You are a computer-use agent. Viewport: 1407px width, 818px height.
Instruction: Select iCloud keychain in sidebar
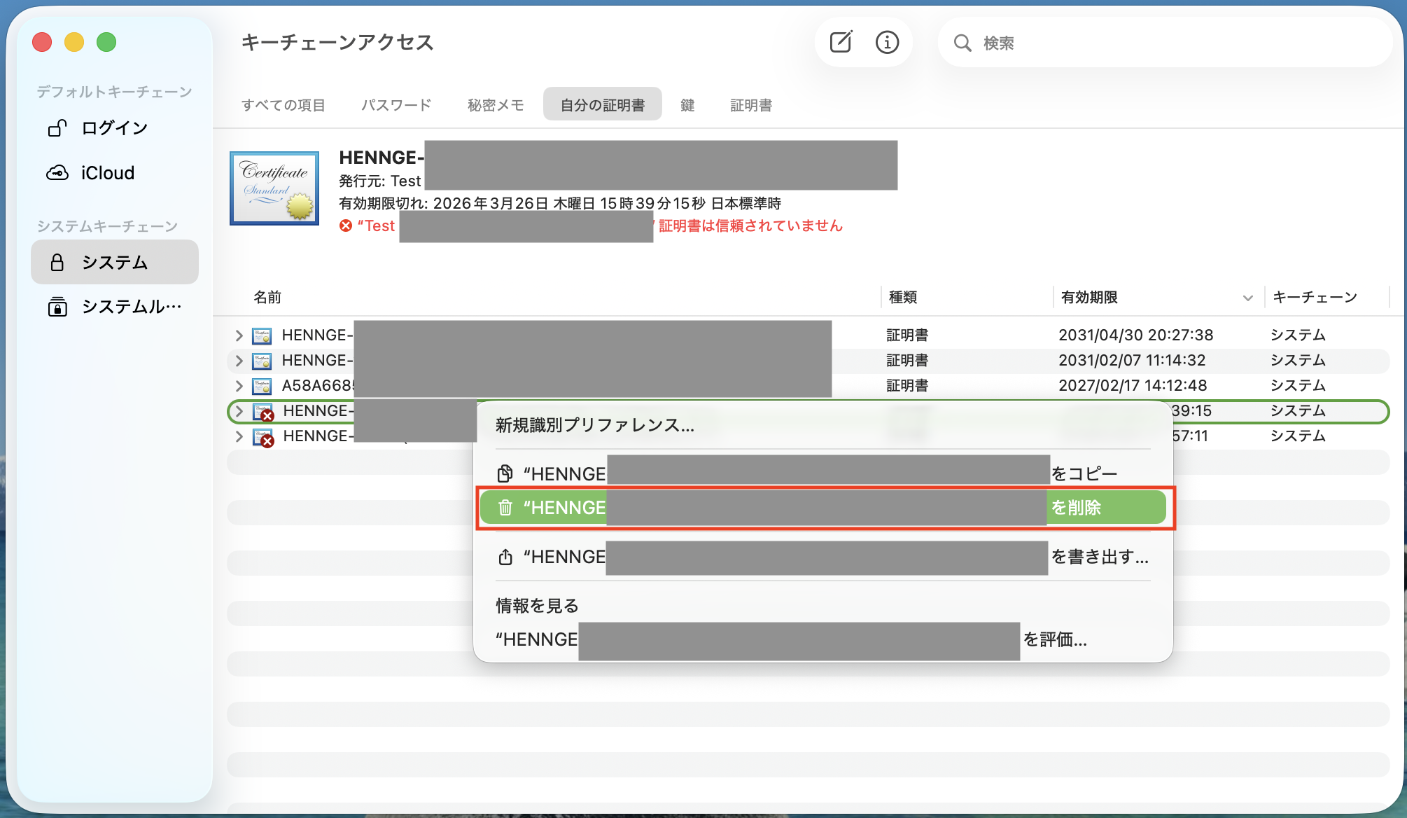(x=115, y=173)
